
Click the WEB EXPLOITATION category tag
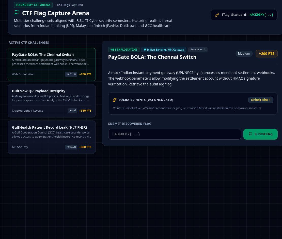point(124,50)
